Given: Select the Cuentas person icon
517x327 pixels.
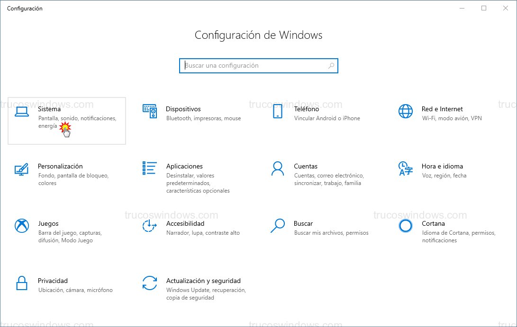Looking at the screenshot, I should click(x=278, y=168).
